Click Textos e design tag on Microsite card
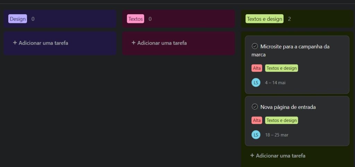The height and width of the screenshot is (167, 355). click(x=282, y=68)
